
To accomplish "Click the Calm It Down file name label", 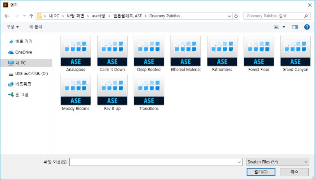I will [x=112, y=69].
